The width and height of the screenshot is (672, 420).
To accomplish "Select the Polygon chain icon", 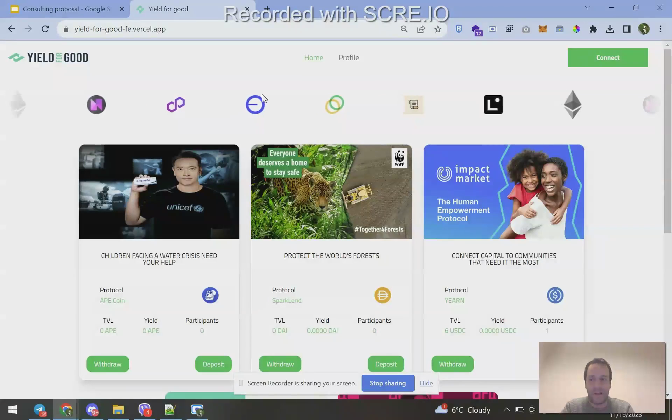I will point(176,104).
